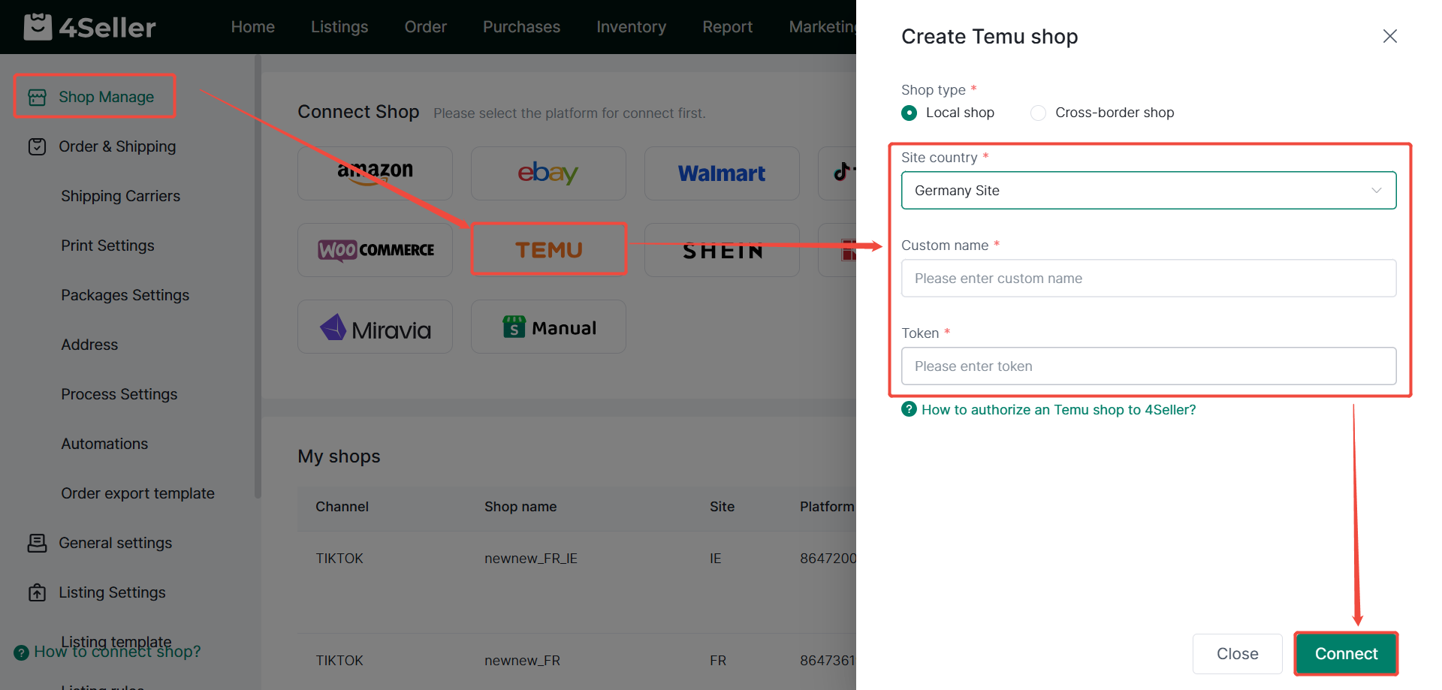Click the Channel column header
Viewport: 1442px width, 690px height.
tap(342, 507)
